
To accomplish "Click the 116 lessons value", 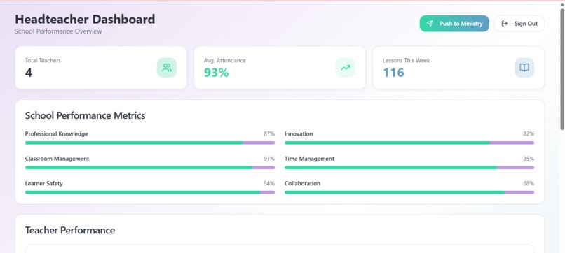I will 393,73.
